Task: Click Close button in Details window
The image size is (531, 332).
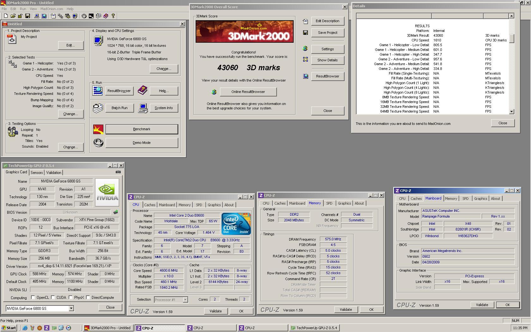Action: point(503,123)
